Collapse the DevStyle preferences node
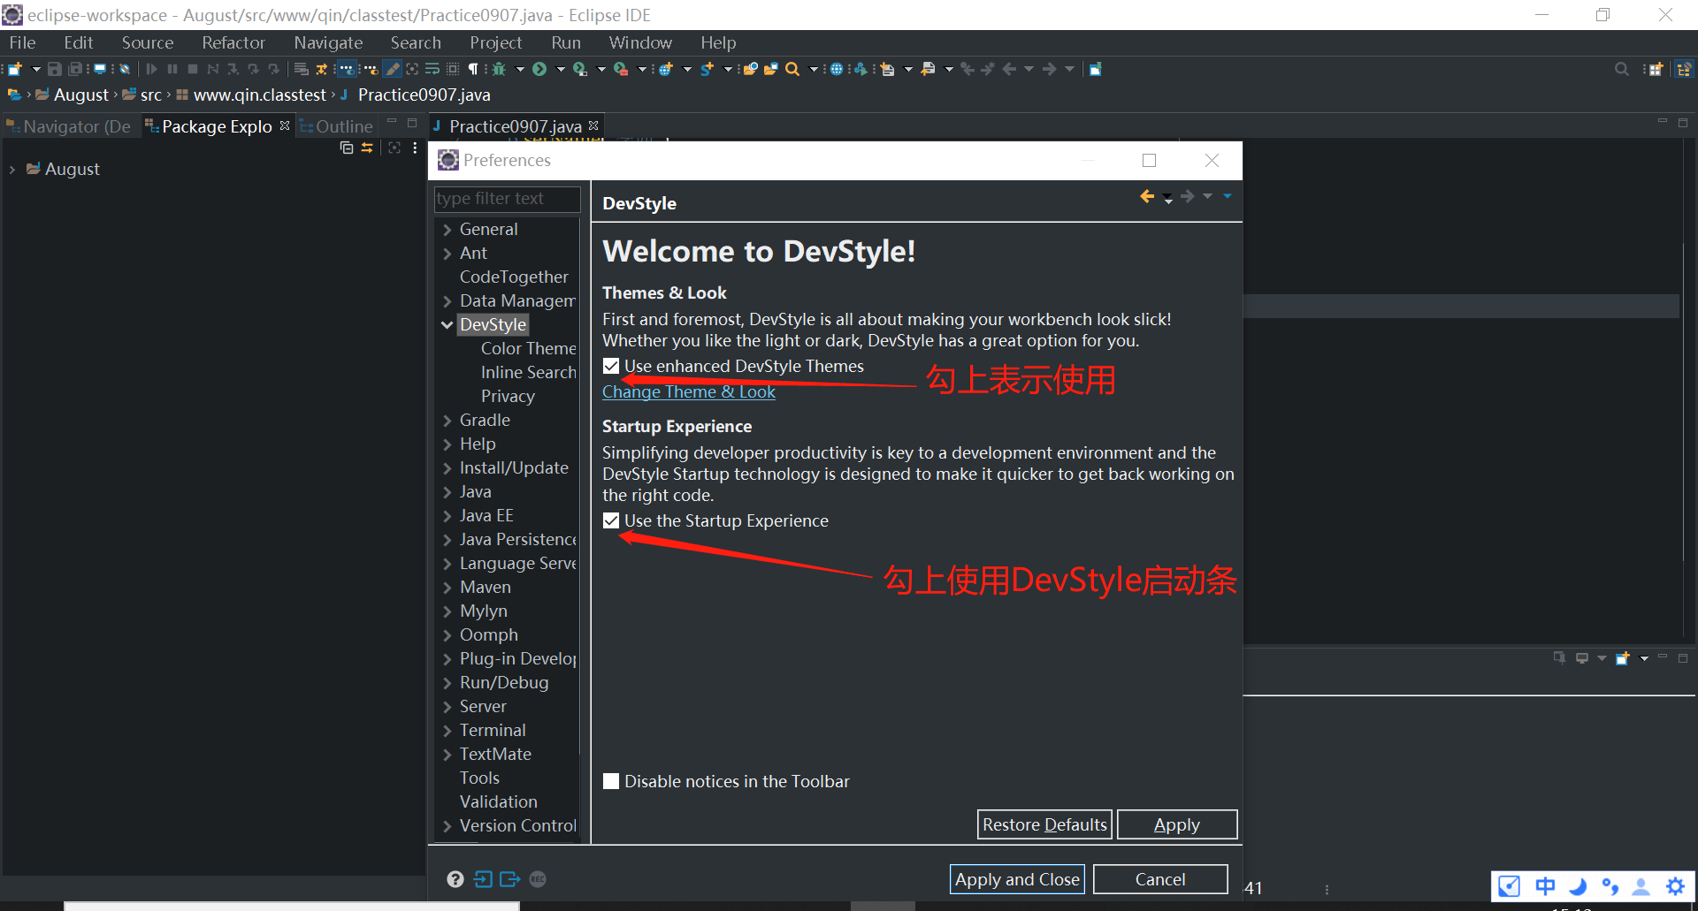1698x911 pixels. click(447, 325)
